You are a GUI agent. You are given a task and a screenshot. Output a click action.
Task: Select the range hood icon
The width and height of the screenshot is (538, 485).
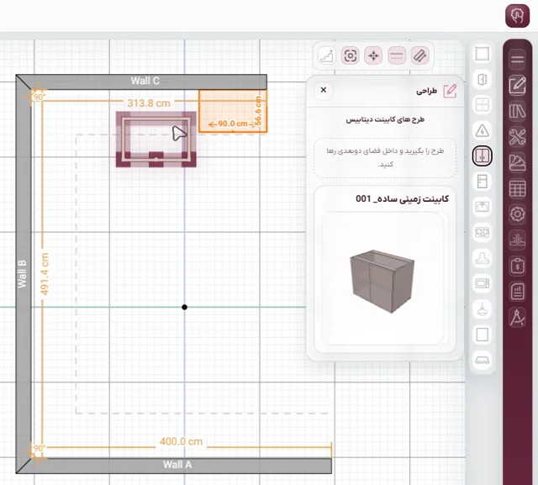coord(482,258)
